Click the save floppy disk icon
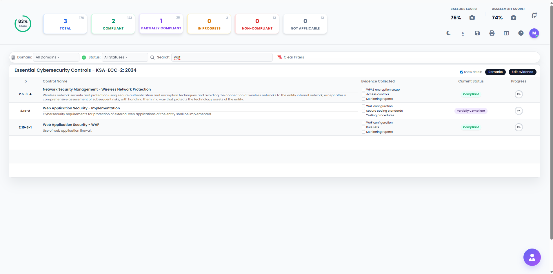The height and width of the screenshot is (274, 553). coord(477,33)
